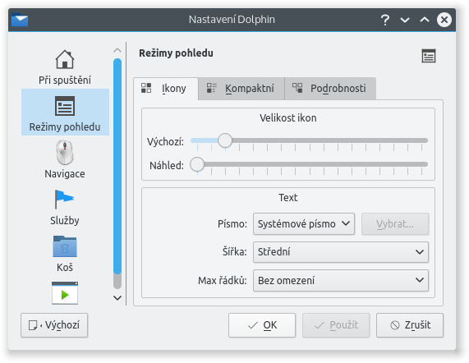Click the help question mark in title bar

click(385, 20)
